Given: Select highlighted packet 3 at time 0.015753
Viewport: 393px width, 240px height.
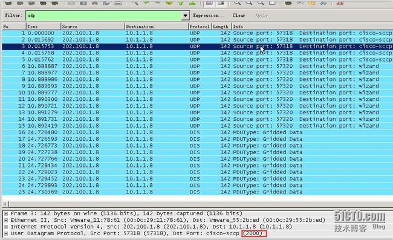Looking at the screenshot, I should tap(198, 47).
